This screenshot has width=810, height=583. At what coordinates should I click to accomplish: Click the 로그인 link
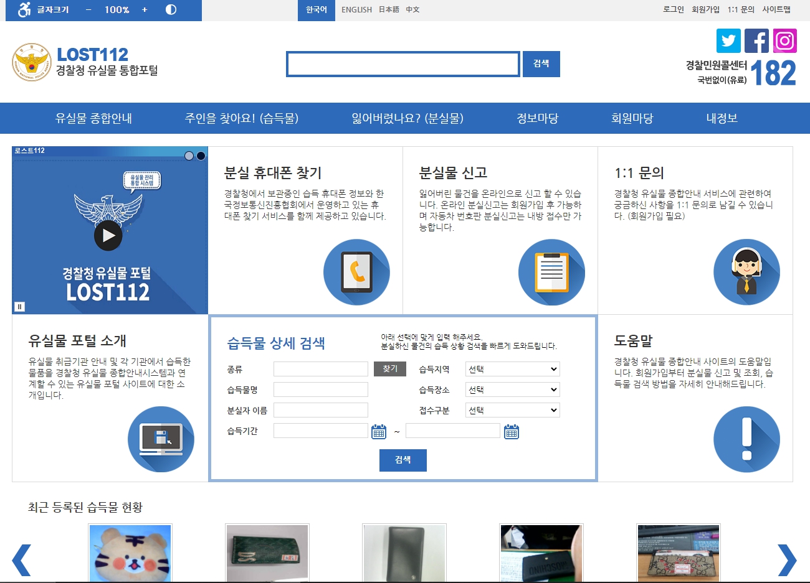click(674, 9)
